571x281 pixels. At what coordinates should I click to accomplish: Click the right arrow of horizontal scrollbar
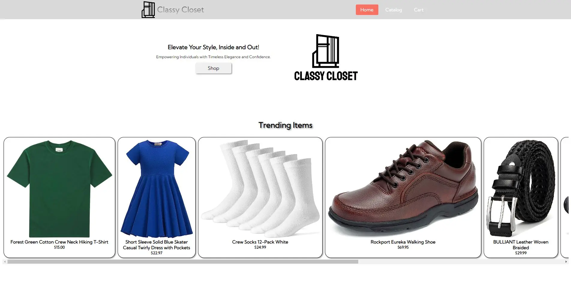[566, 262]
